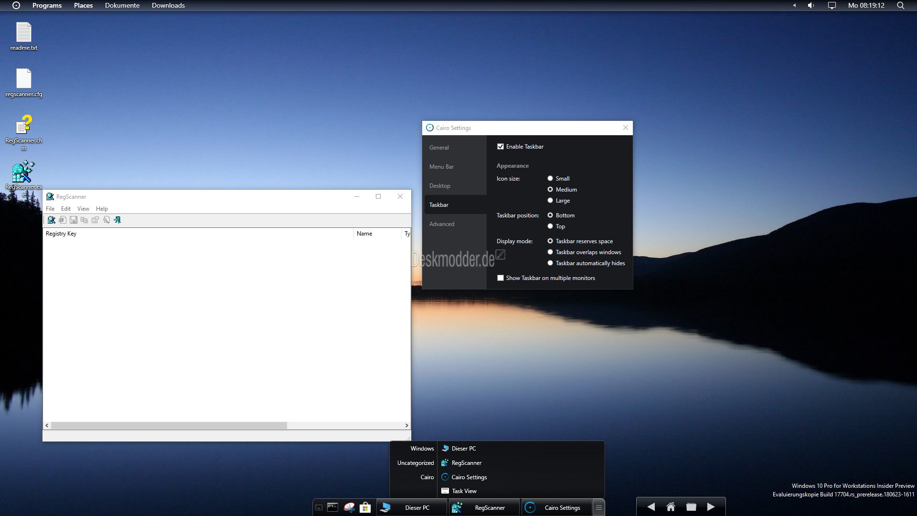This screenshot has height=516, width=917.
Task: Open the Downloads menu
Action: click(168, 5)
